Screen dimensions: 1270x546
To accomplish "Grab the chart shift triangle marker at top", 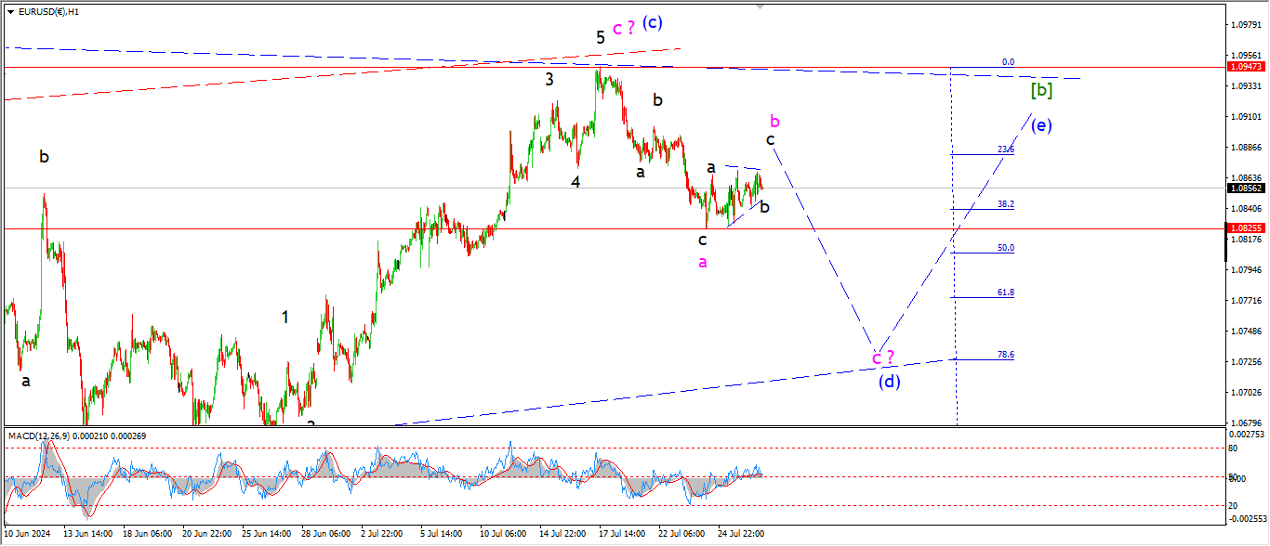I will [x=762, y=6].
